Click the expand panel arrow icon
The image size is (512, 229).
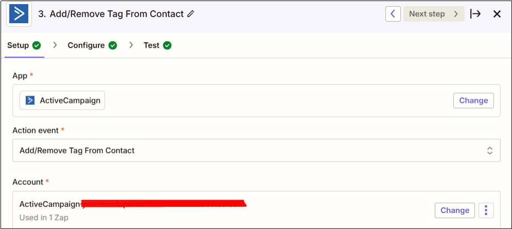point(475,14)
